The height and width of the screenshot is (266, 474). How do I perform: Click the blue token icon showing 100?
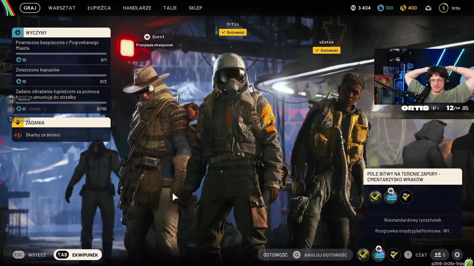(380, 8)
